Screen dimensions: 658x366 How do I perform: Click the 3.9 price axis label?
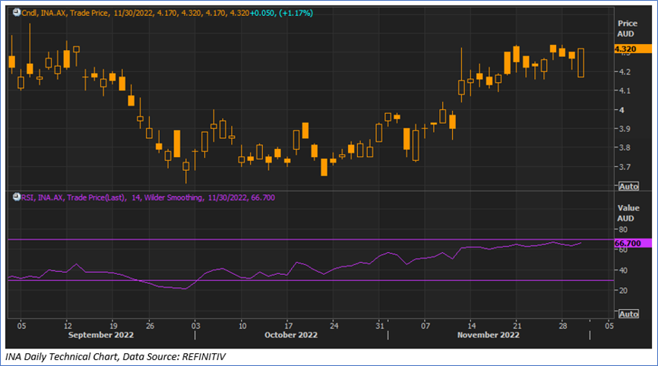[625, 129]
